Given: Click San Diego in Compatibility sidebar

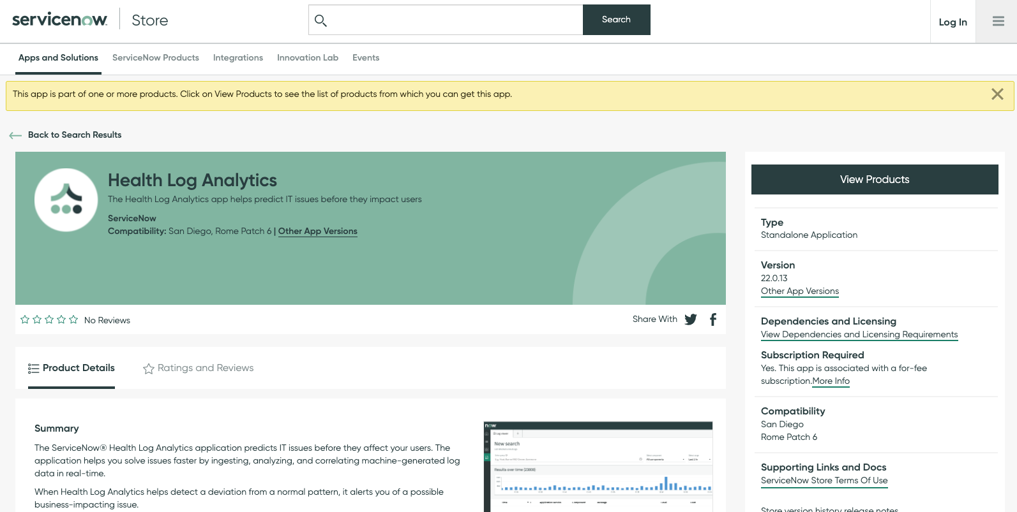Looking at the screenshot, I should 782,425.
